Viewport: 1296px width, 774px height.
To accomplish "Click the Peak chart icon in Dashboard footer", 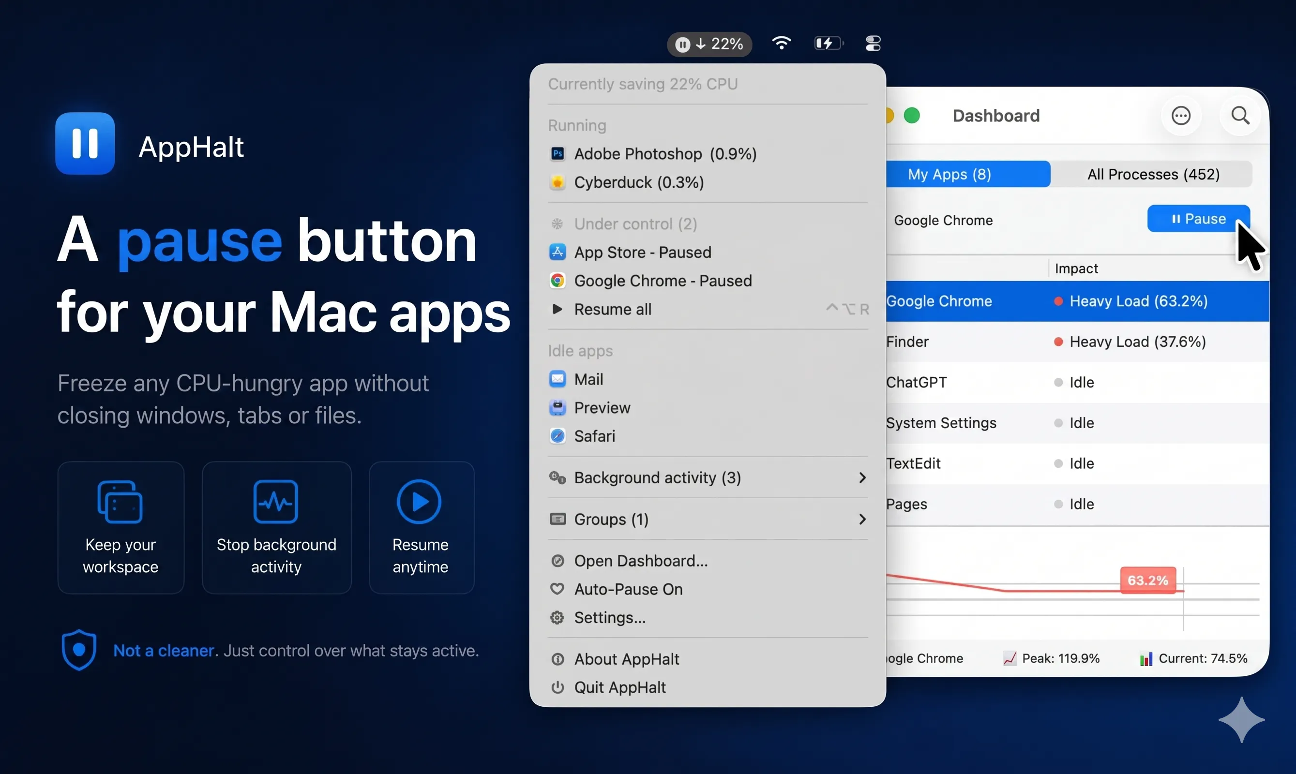I will click(1010, 659).
